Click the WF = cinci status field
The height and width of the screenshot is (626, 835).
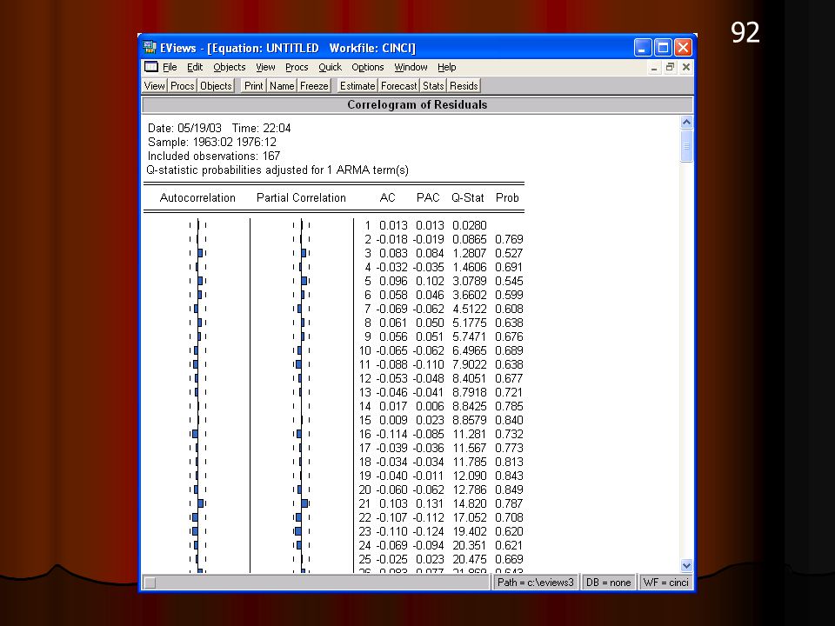665,583
